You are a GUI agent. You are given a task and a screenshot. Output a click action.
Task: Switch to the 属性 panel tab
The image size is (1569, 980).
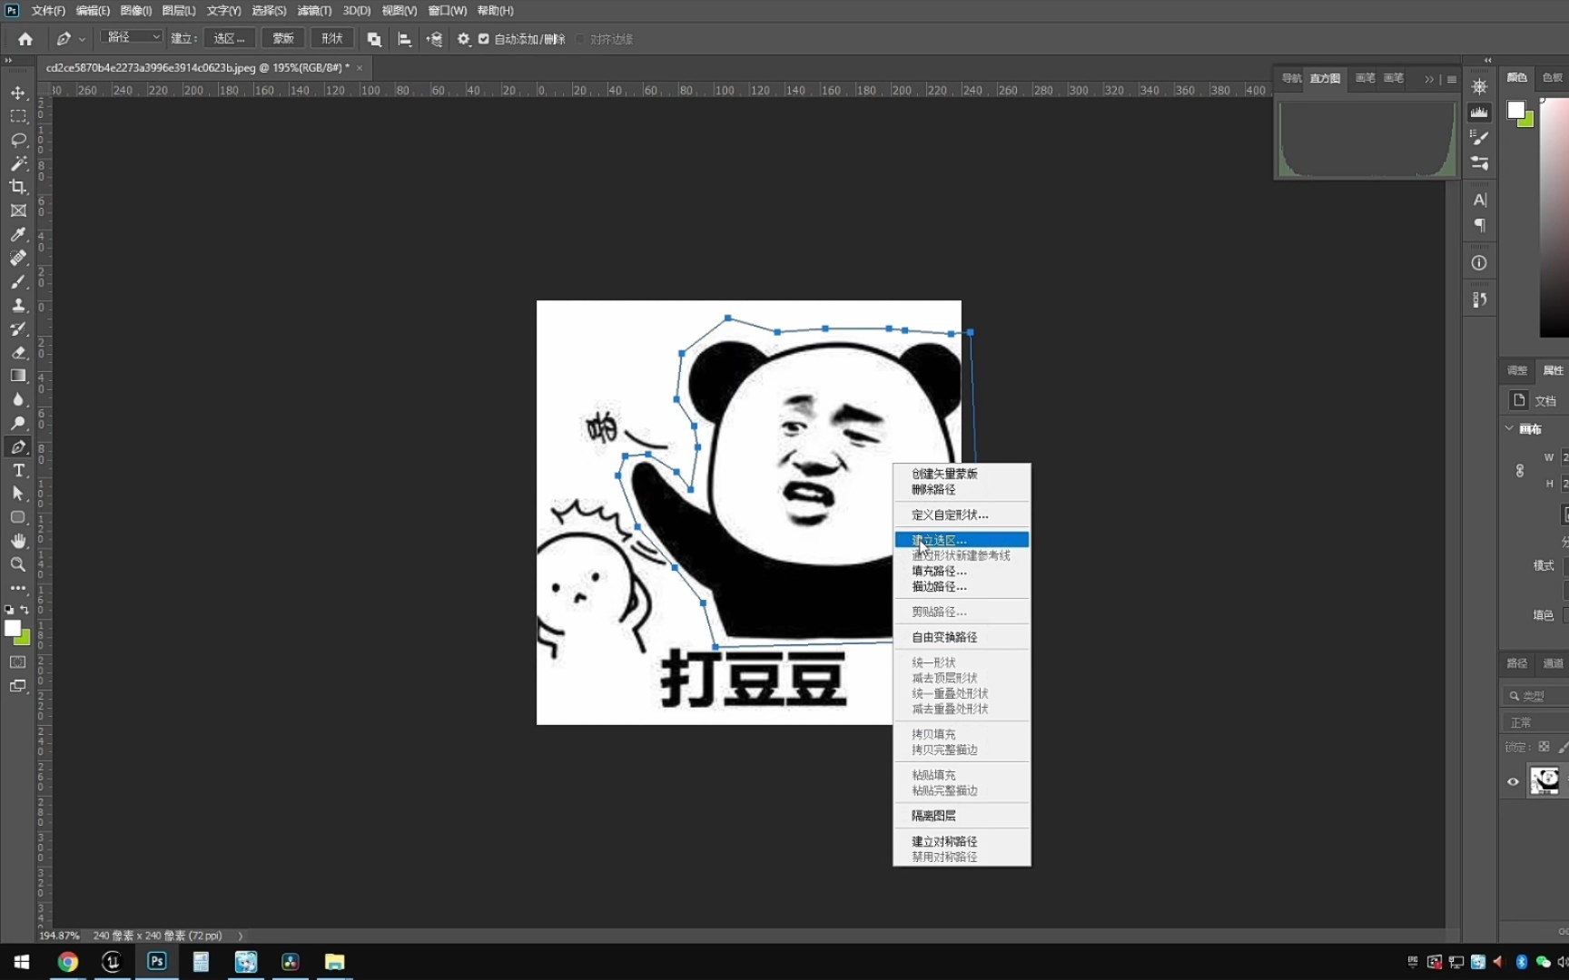pos(1553,370)
